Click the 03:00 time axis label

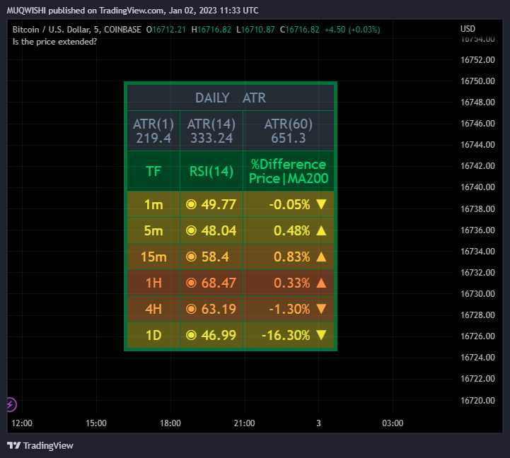point(393,423)
